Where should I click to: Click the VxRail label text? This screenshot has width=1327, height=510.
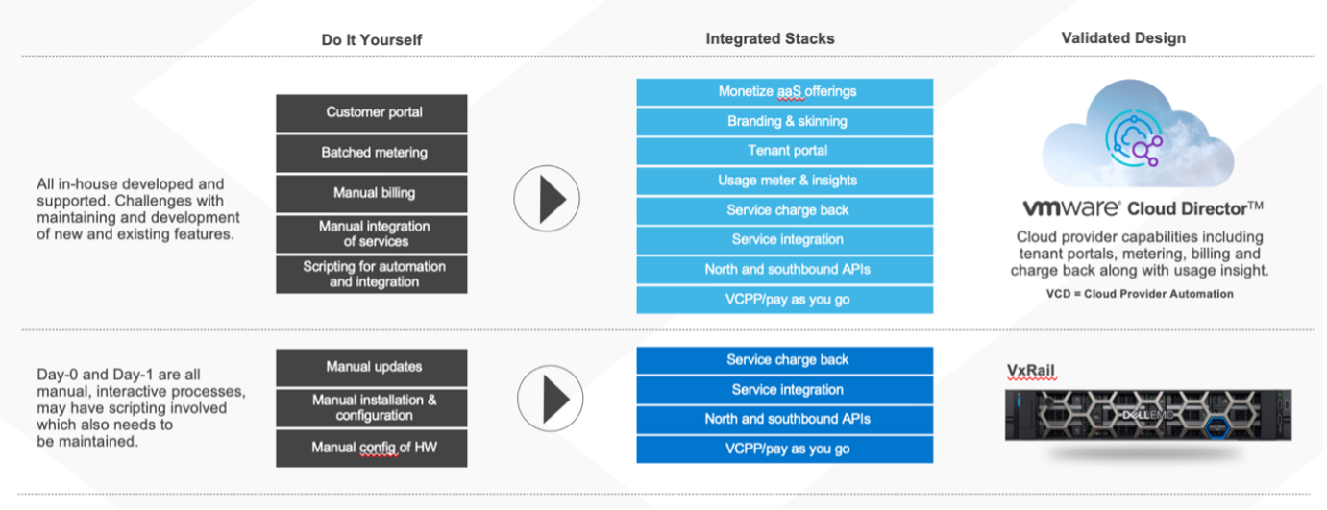click(x=1031, y=371)
